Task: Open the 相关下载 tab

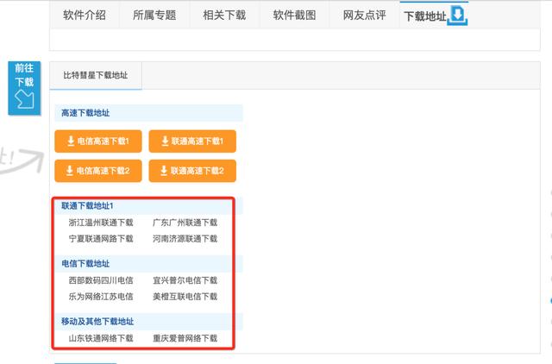Action: (224, 16)
